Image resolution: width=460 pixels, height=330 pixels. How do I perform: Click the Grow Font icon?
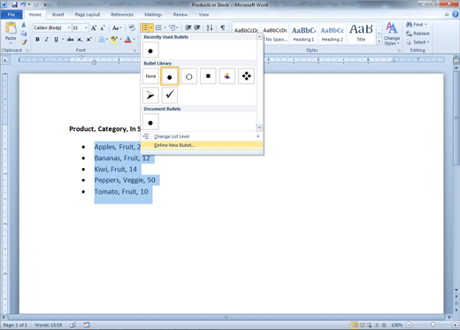tap(94, 28)
